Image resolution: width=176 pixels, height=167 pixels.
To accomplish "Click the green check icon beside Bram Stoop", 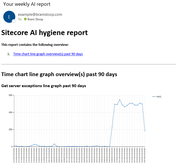I will pos(25,19).
